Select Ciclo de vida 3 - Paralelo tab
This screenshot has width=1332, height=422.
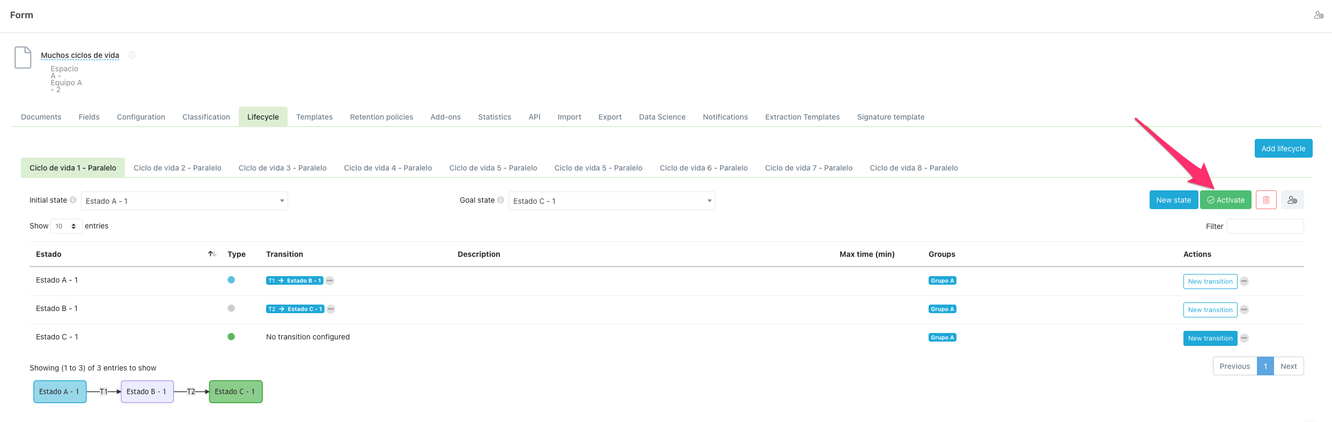pos(282,168)
